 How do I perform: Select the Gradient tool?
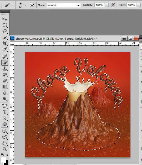(x=5, y=87)
